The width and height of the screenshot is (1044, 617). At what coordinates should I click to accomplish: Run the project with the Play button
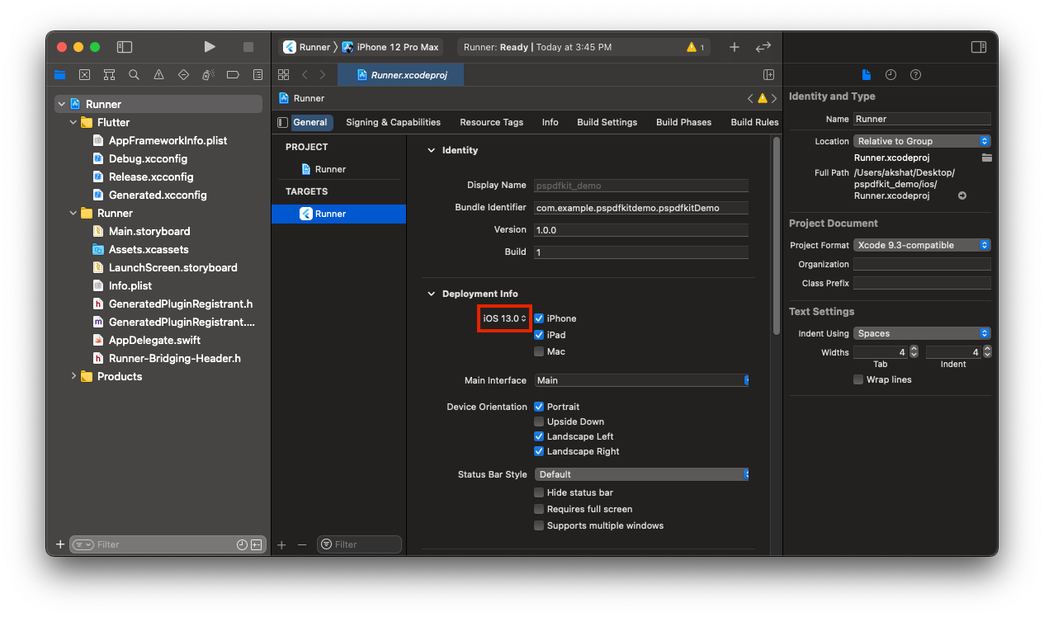tap(210, 47)
